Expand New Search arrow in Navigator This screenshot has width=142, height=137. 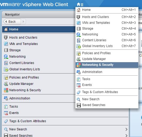click(127, 129)
